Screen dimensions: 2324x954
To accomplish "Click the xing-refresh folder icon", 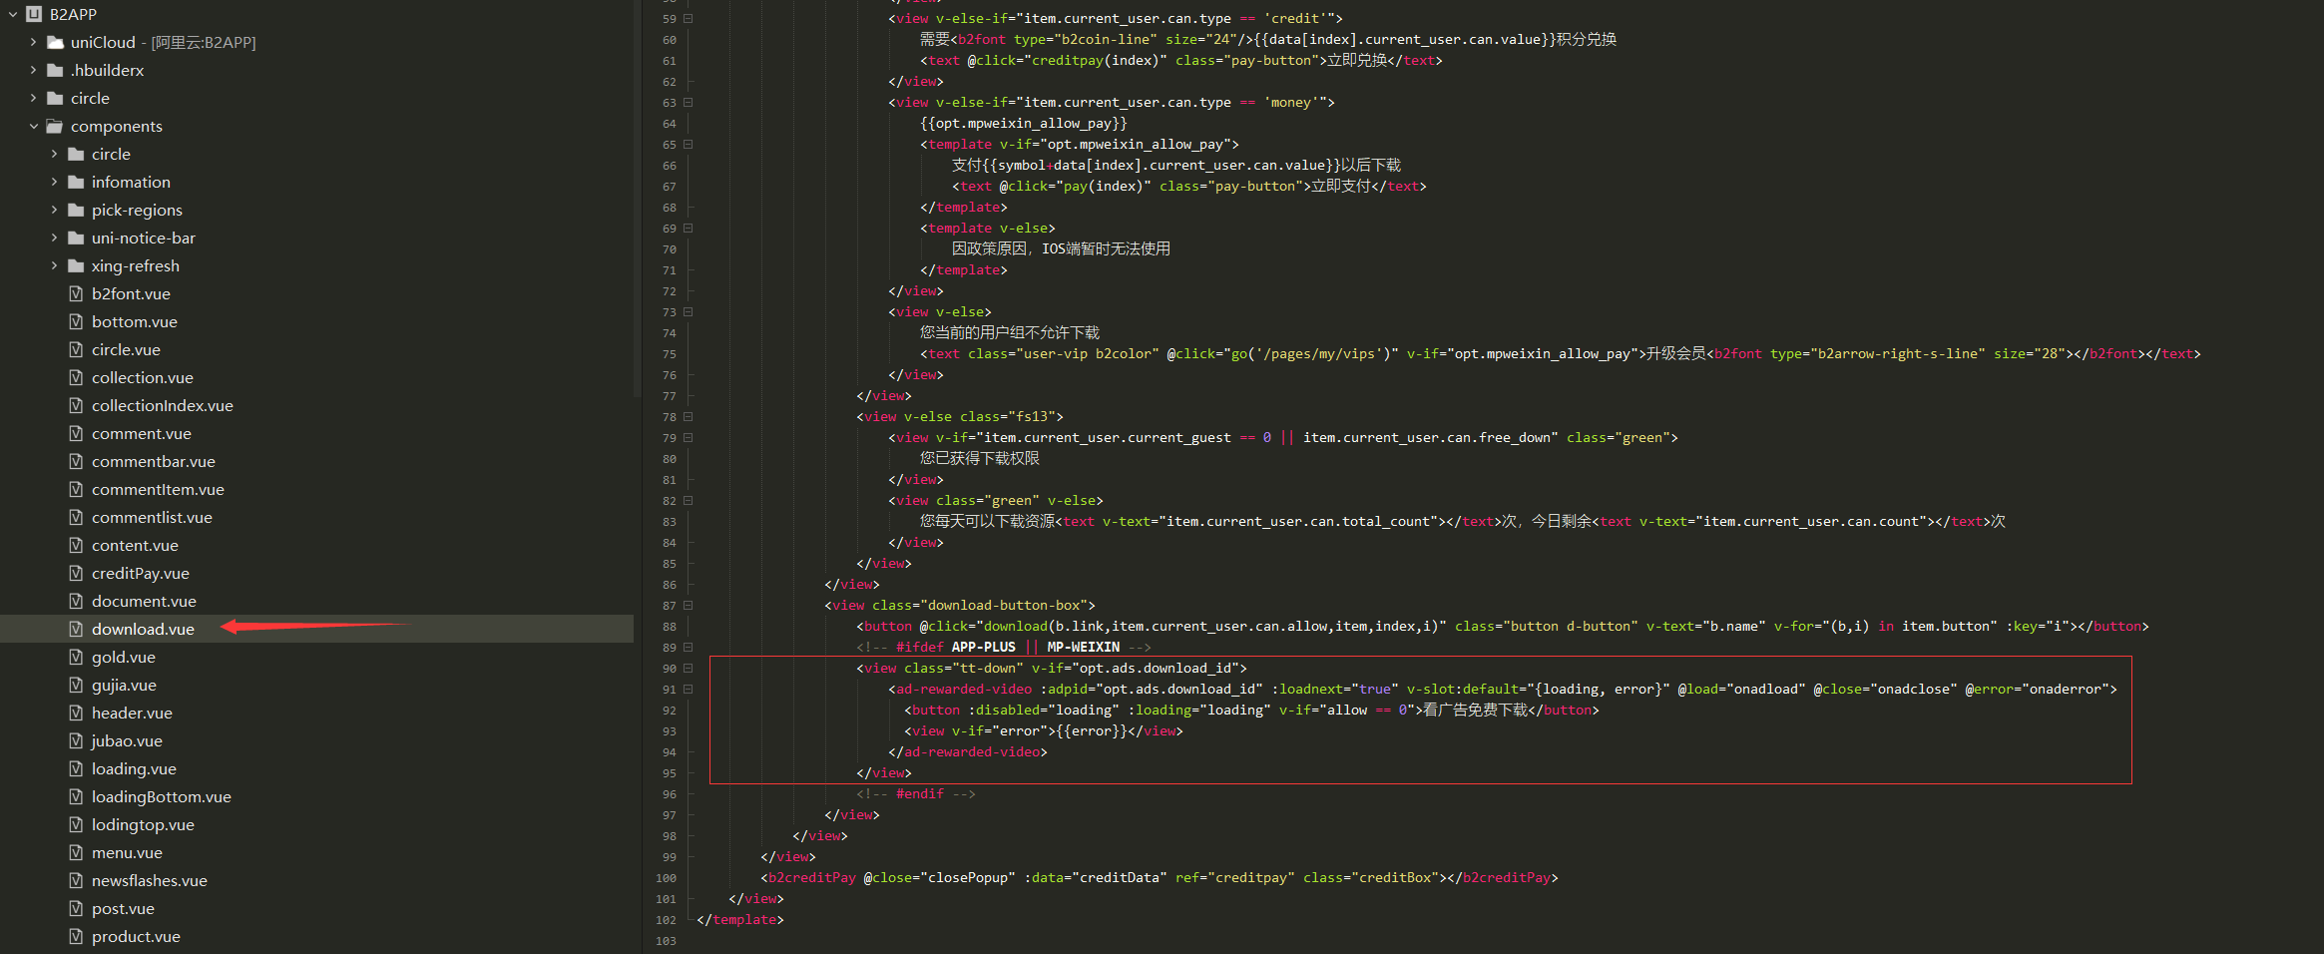I will tap(76, 265).
